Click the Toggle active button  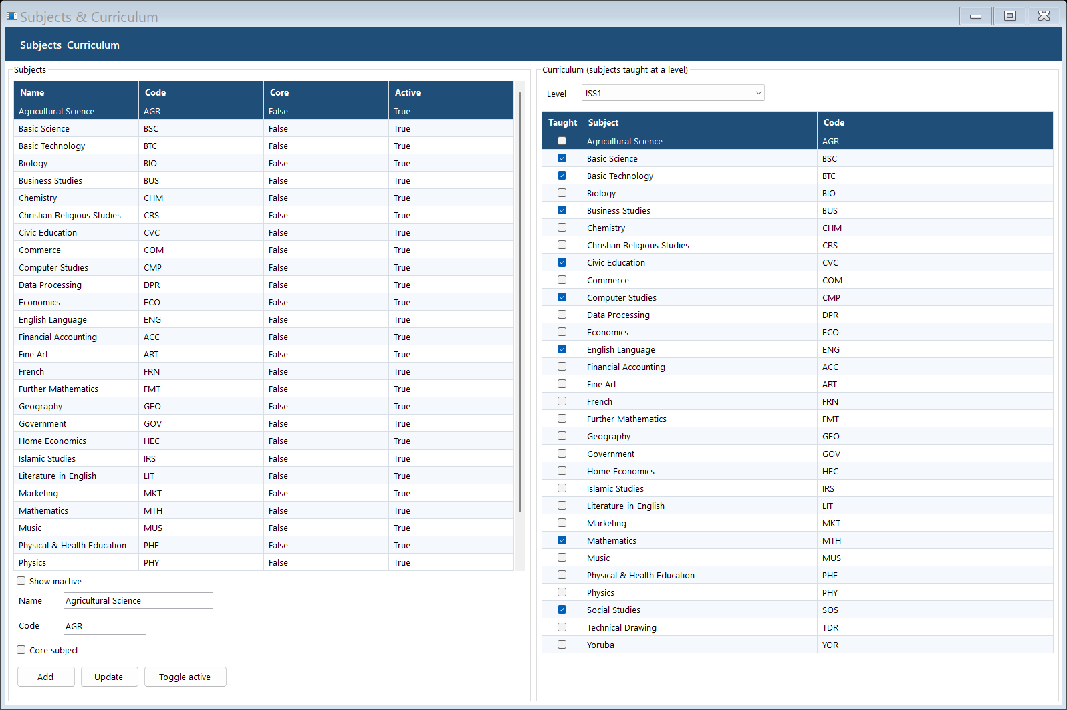coord(185,677)
